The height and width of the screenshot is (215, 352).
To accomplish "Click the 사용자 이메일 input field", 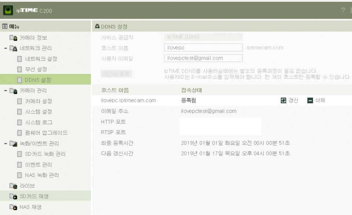I will click(x=203, y=58).
